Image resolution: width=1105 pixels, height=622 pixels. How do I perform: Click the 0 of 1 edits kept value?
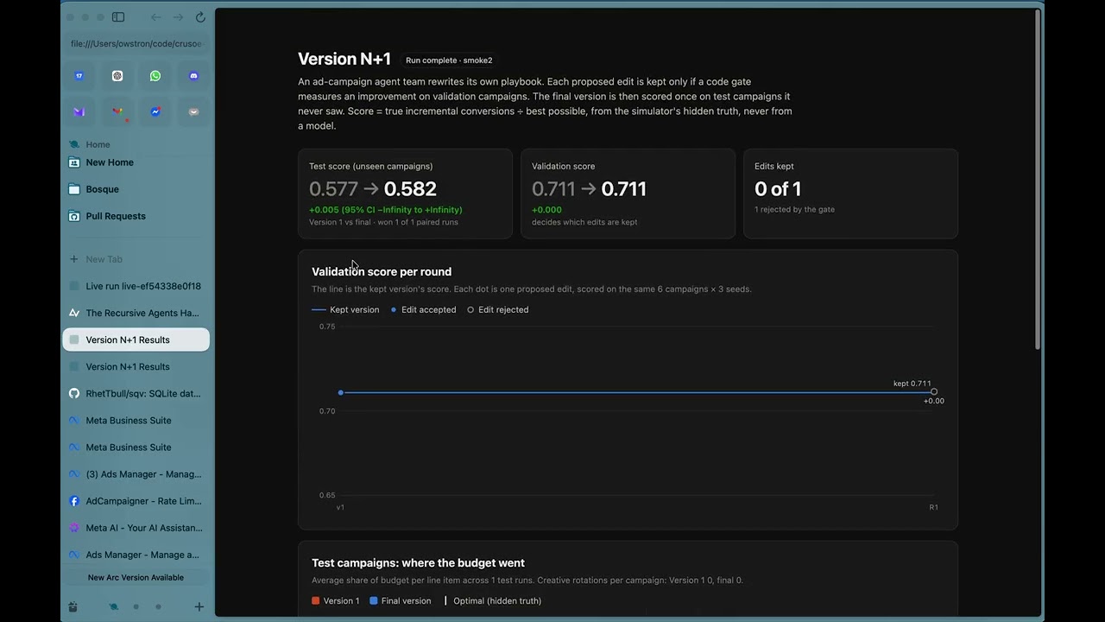778,188
